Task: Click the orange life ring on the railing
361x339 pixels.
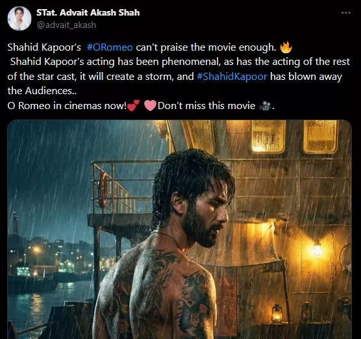Action: click(x=103, y=189)
